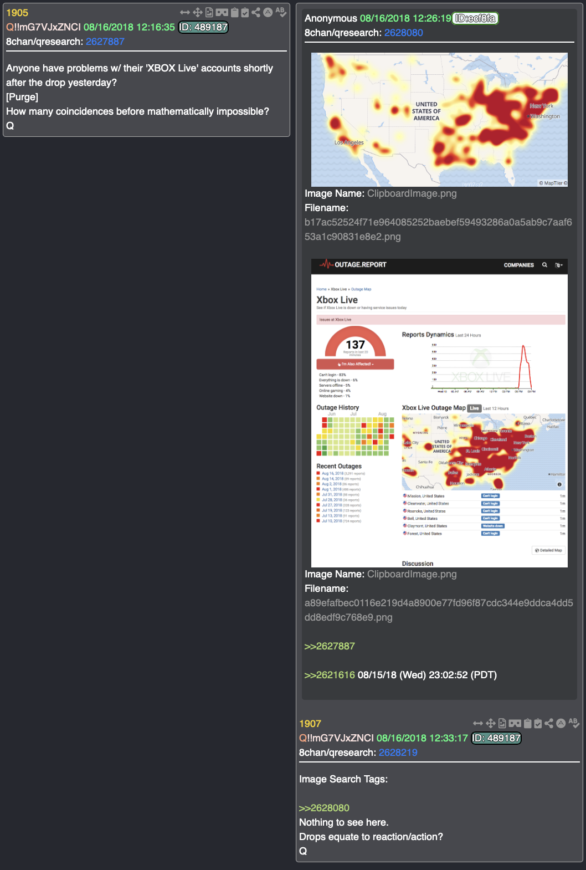Click circled triangle icon on post 1907
Viewport: 586px width, 870px height.
pos(561,723)
